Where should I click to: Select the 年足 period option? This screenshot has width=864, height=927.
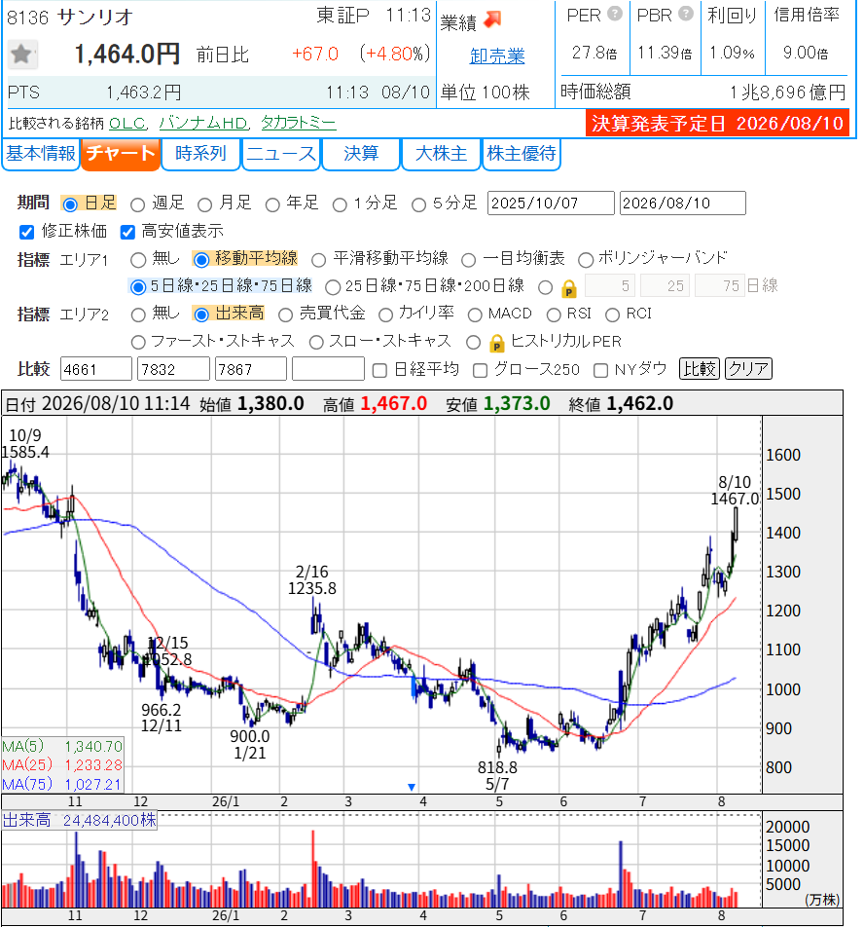pyautogui.click(x=271, y=205)
